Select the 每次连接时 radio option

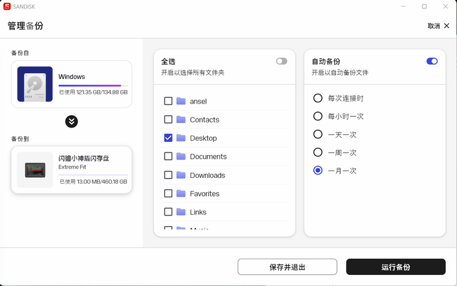pyautogui.click(x=318, y=98)
